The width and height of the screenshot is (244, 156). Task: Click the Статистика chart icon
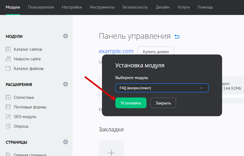pos(8,97)
